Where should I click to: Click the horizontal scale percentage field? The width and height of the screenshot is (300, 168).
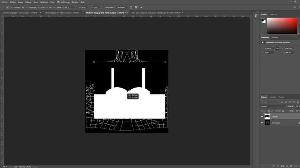(x=44, y=7)
